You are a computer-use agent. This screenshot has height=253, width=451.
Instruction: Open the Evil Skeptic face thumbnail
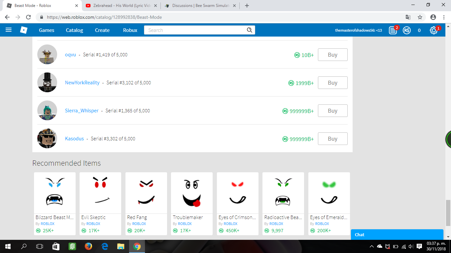[x=100, y=193]
